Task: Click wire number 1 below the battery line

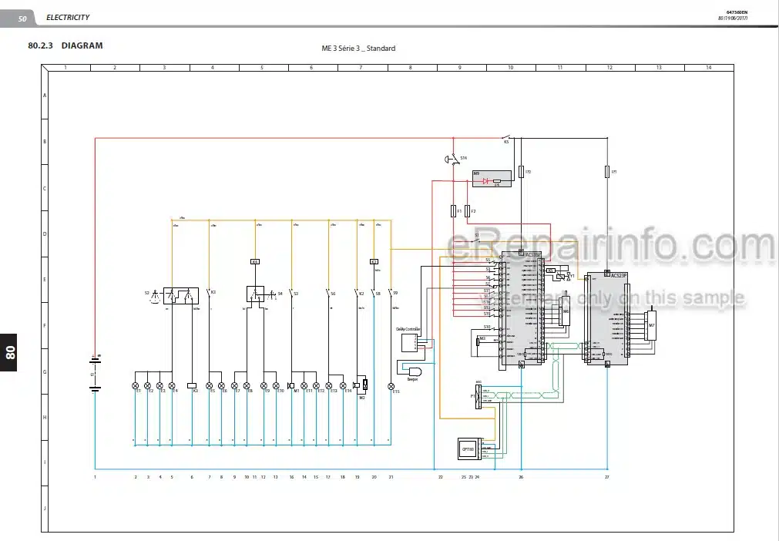Action: tap(95, 477)
